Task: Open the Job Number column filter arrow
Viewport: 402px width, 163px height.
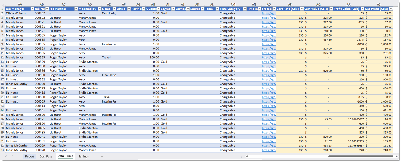Action: [x=47, y=9]
